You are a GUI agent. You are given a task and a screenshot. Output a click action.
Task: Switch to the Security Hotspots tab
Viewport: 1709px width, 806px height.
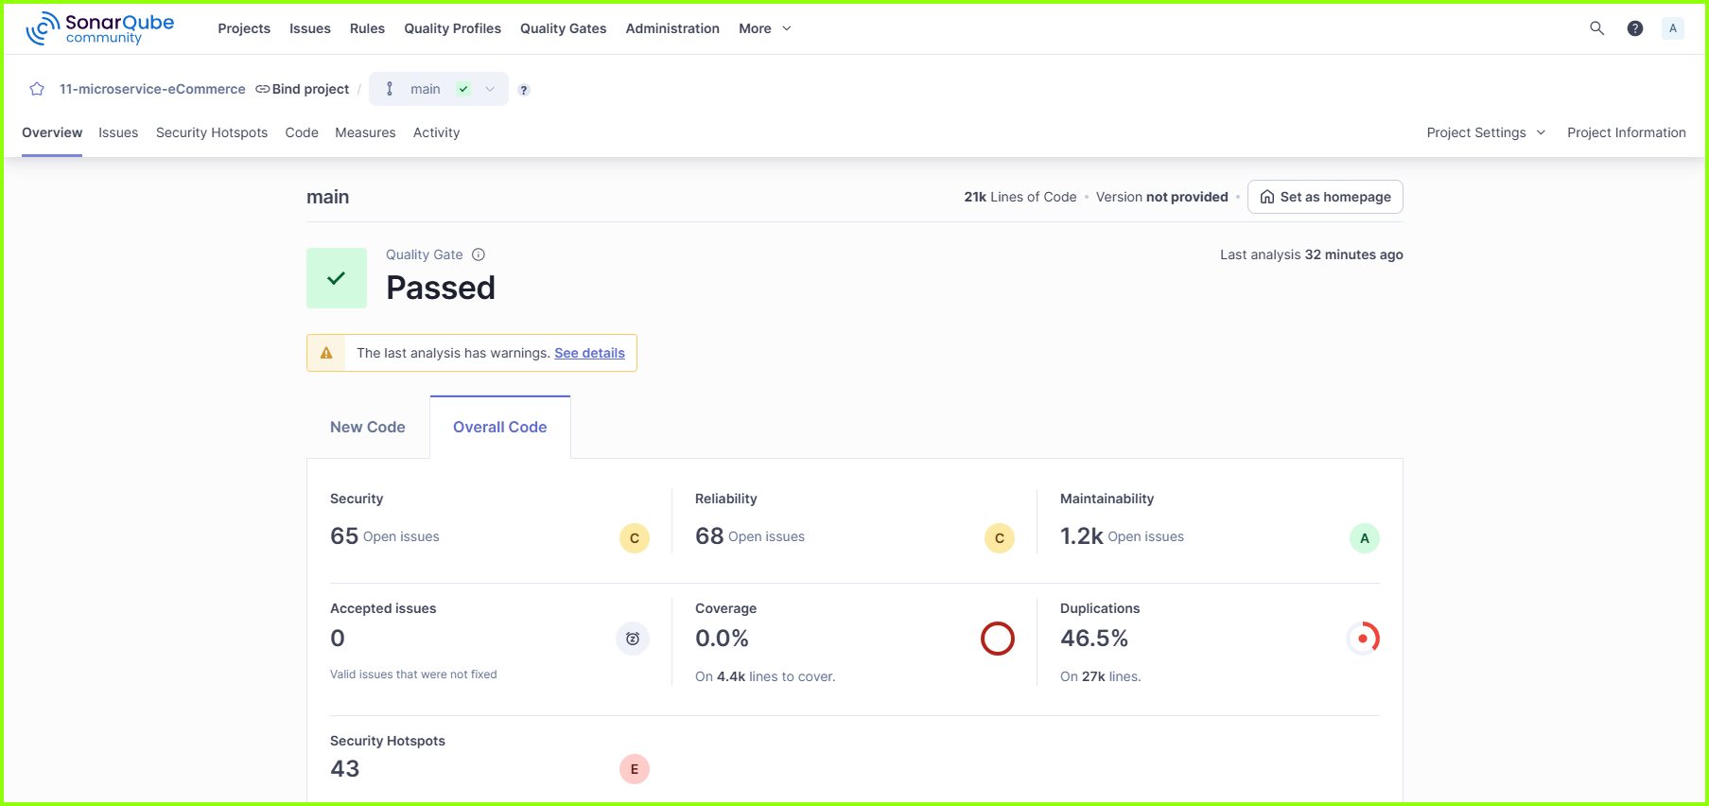coord(212,132)
